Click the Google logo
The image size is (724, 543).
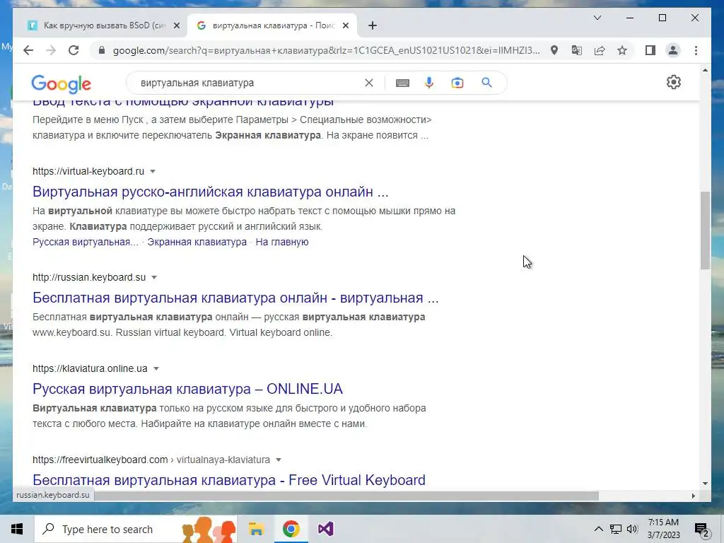pos(61,84)
